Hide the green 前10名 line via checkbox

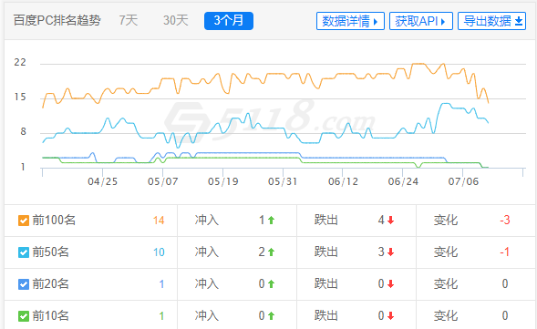[x=24, y=316]
